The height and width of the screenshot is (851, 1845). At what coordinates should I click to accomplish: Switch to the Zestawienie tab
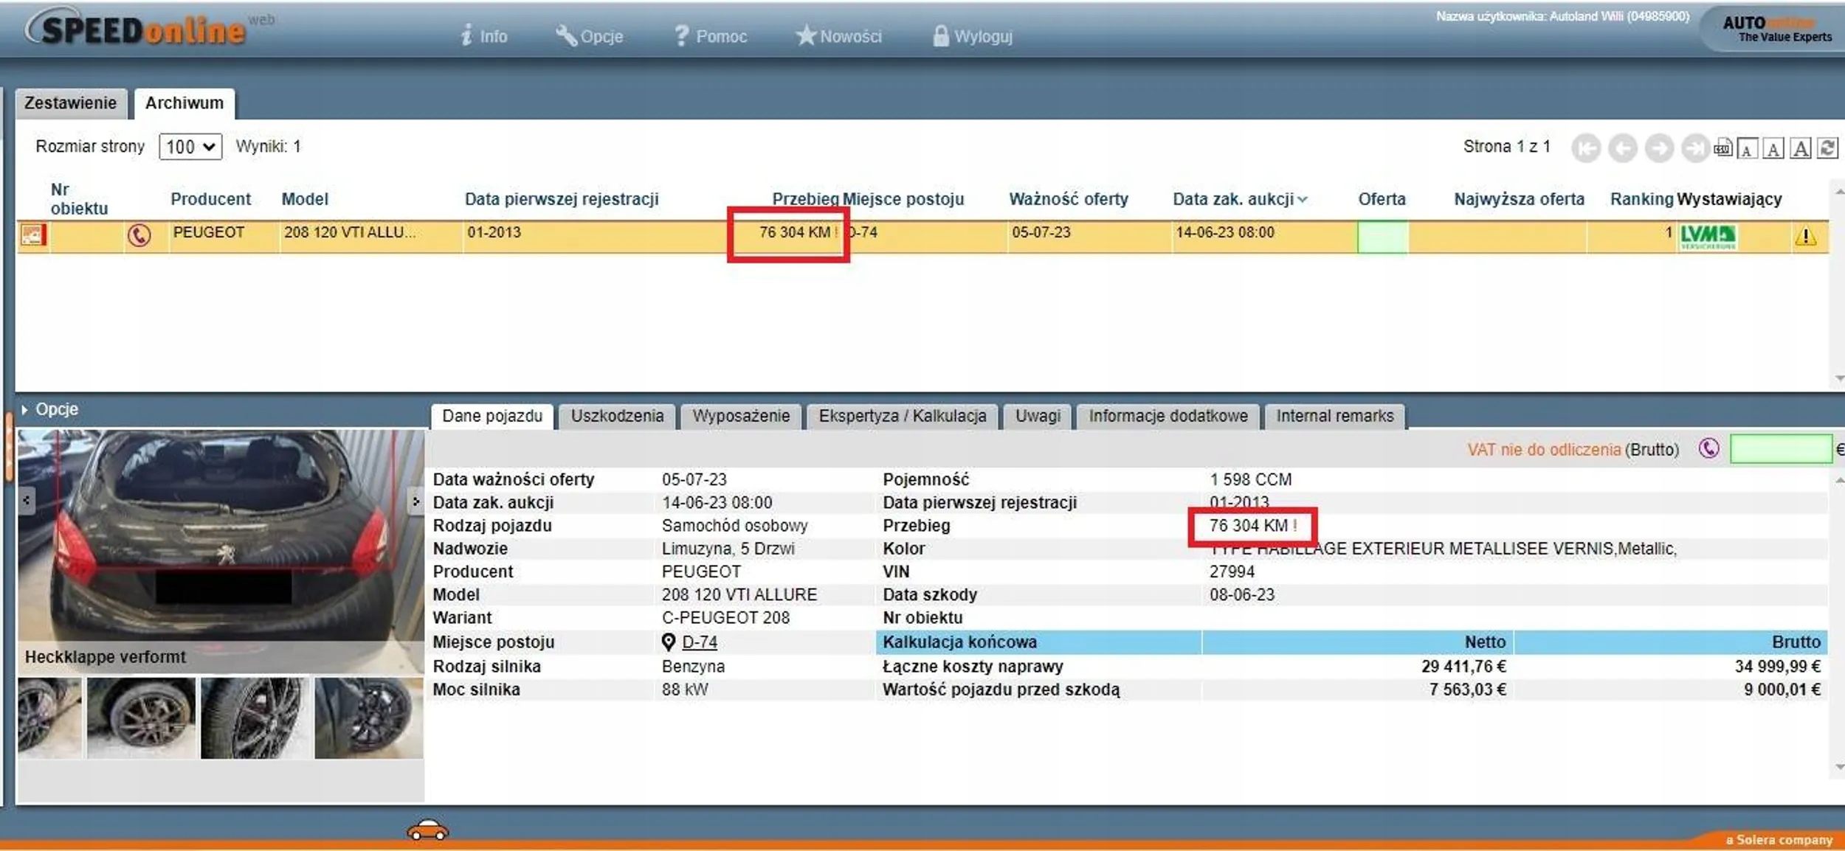tap(70, 103)
